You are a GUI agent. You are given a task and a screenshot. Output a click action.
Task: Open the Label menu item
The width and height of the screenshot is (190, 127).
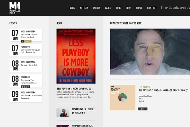click(x=108, y=8)
